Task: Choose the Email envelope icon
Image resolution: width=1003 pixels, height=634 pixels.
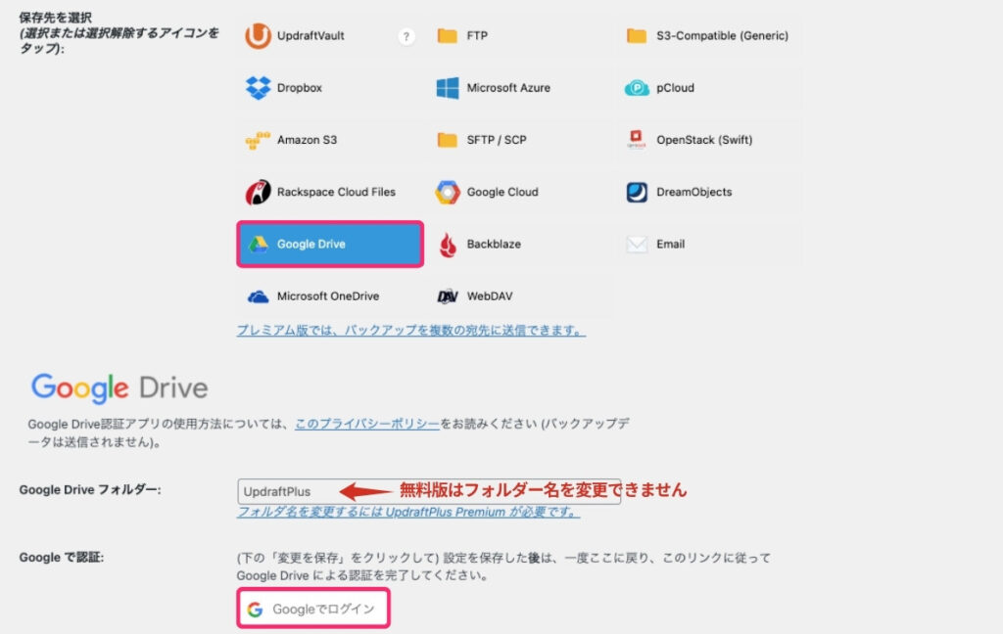Action: click(637, 245)
